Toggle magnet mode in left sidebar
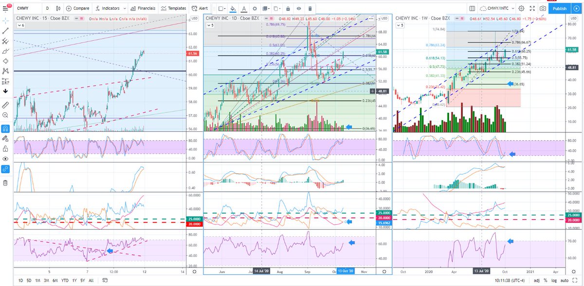Viewport: 584px width, 286px height. 5,128
